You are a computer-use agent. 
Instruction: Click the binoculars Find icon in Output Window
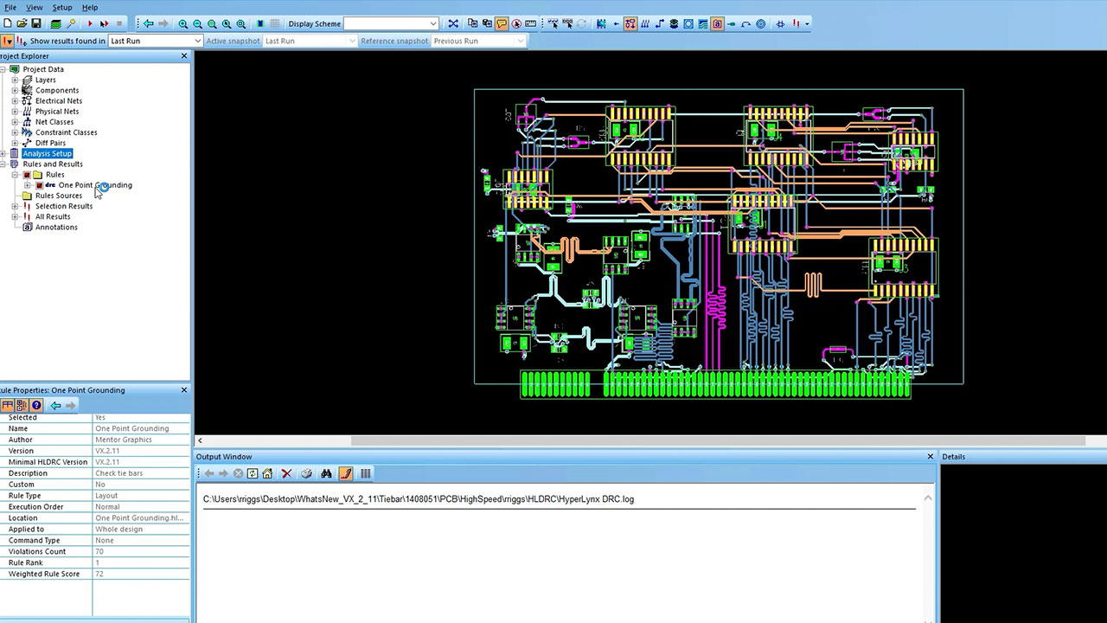tap(326, 473)
